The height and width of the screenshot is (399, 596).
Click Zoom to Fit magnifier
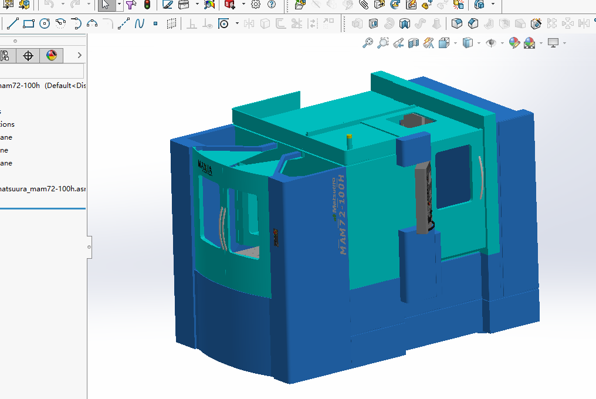point(368,43)
